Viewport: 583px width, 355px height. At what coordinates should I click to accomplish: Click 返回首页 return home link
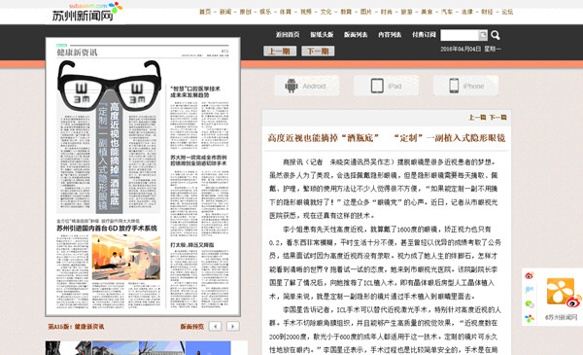[288, 35]
